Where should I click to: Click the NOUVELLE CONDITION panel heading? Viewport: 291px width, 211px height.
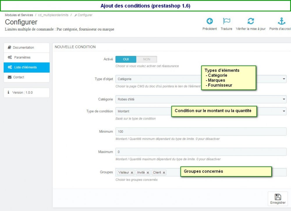pos(75,47)
